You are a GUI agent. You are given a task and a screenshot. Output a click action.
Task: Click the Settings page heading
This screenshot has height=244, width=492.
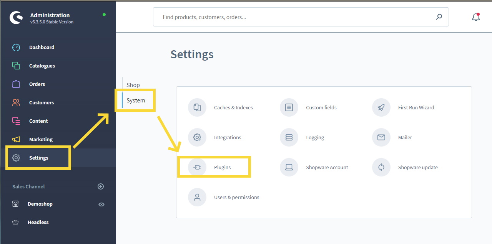[192, 54]
